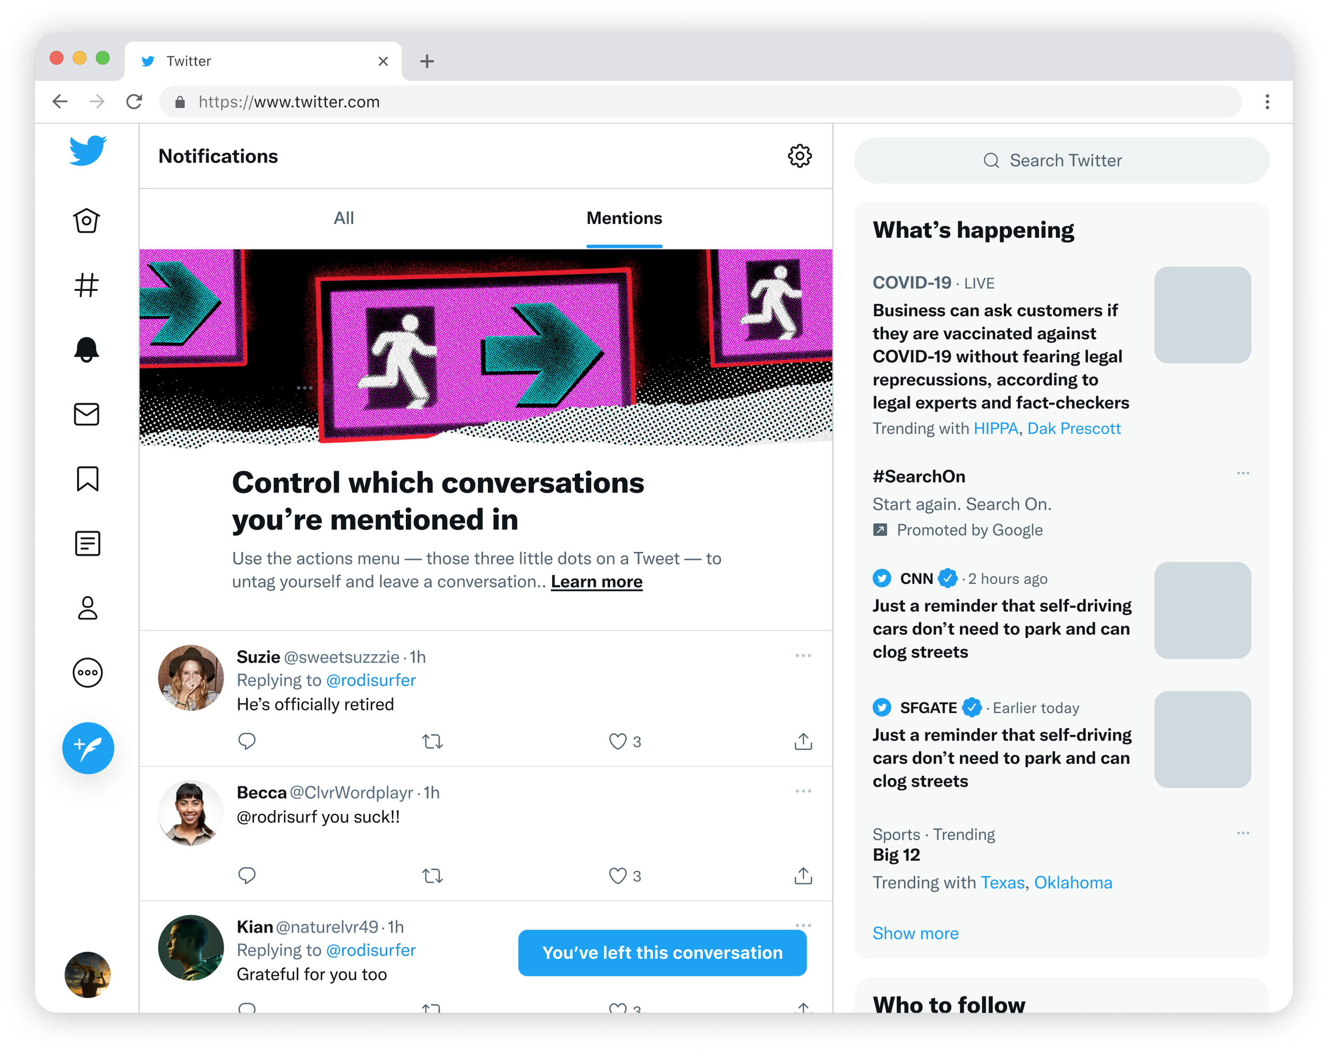Open account avatar at sidebar bottom
1328x1050 pixels.
click(87, 975)
